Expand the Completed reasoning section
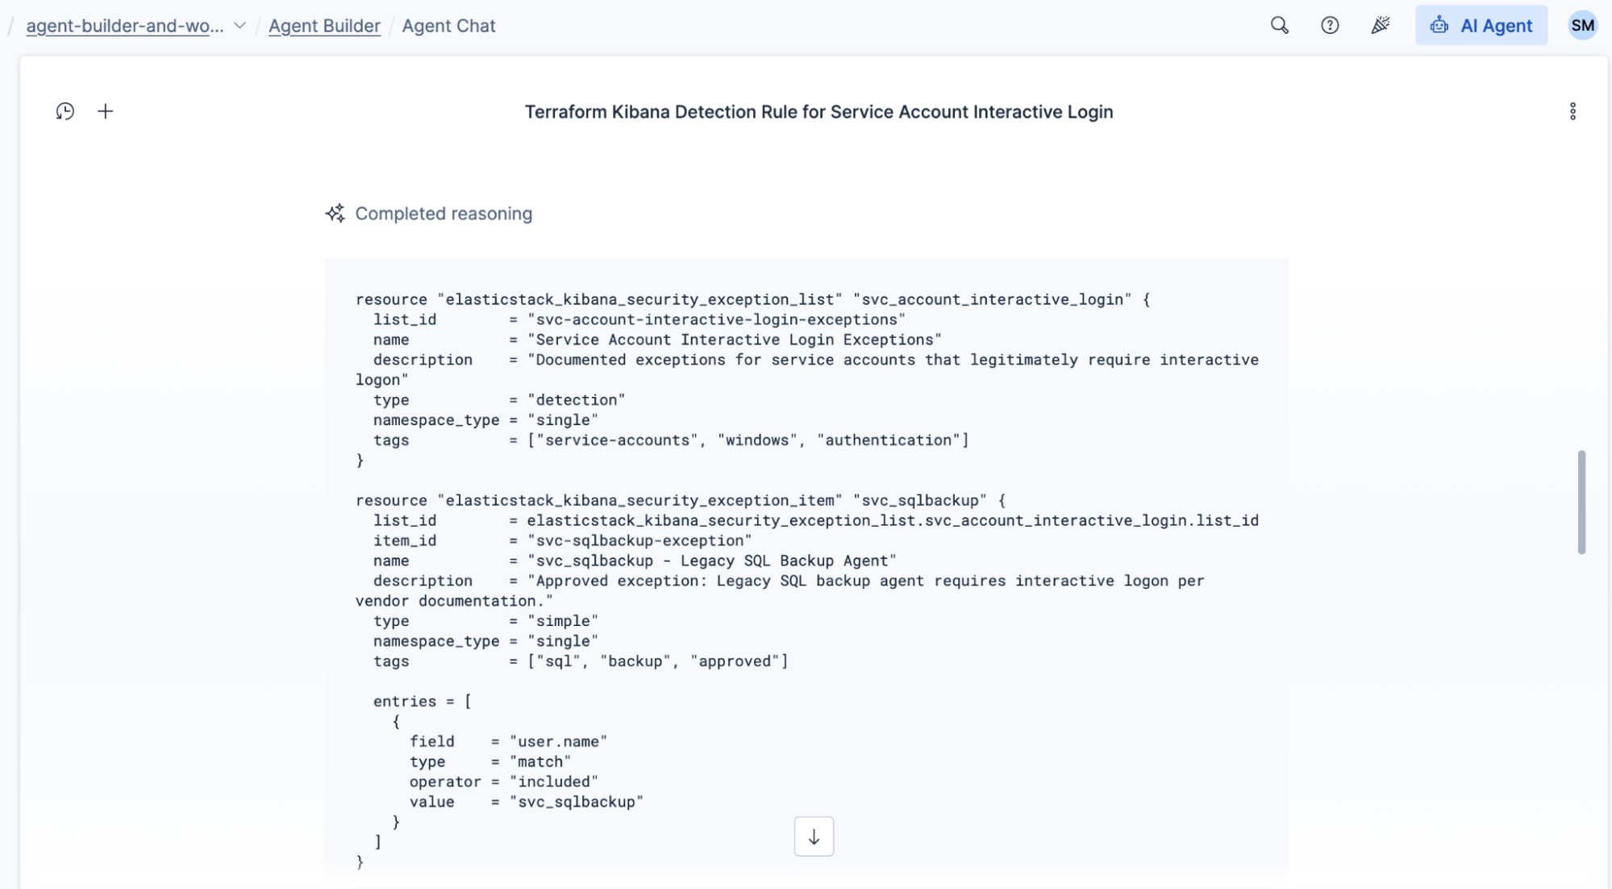The image size is (1612, 889). tap(444, 214)
